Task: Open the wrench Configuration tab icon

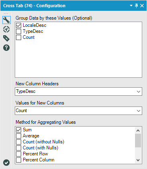Action: click(x=6, y=20)
